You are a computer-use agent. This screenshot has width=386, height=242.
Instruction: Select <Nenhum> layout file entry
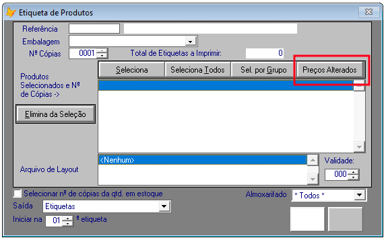point(203,160)
